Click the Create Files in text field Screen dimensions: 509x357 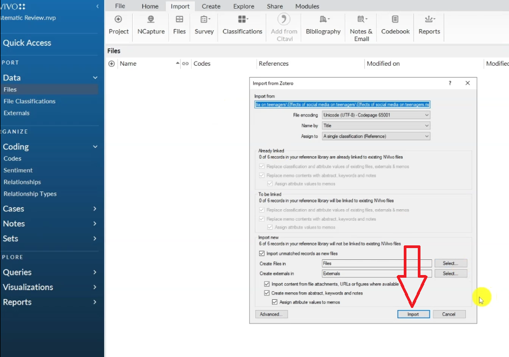tap(377, 263)
